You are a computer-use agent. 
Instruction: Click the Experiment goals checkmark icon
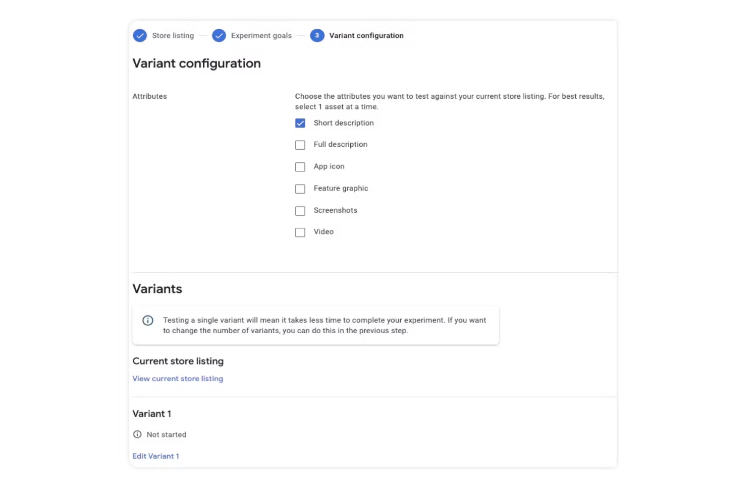pyautogui.click(x=219, y=36)
